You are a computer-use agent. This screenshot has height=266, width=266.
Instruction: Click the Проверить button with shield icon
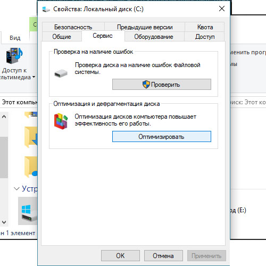coord(162,85)
